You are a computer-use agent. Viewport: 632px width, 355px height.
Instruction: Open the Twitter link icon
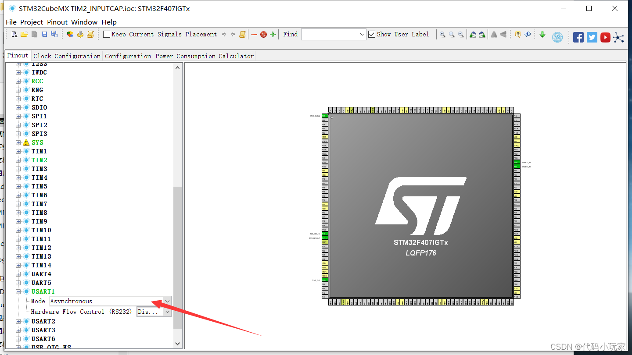click(592, 37)
